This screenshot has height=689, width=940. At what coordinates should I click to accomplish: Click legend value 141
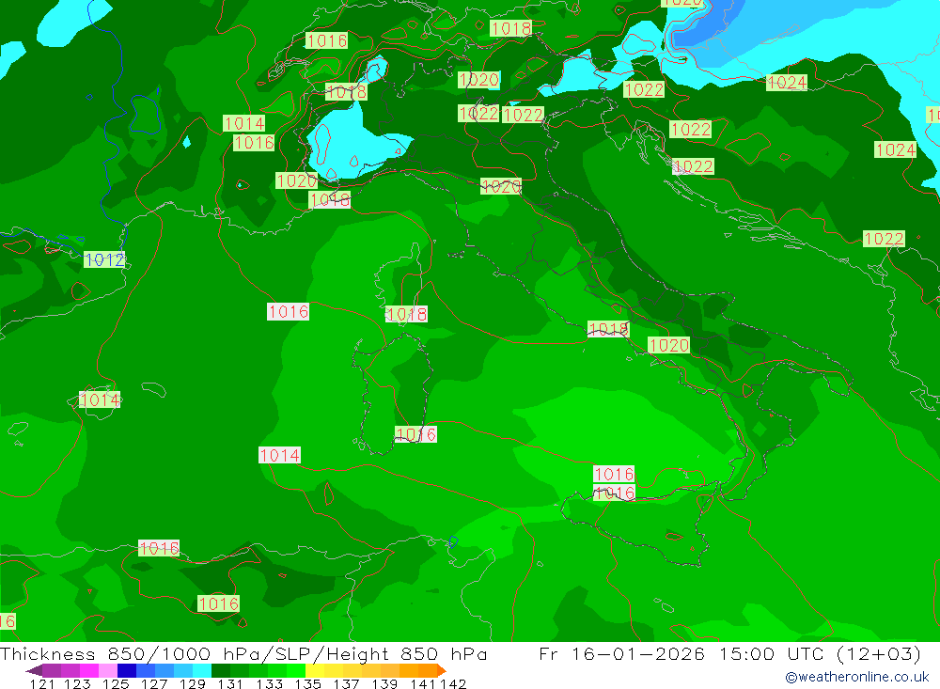423,684
